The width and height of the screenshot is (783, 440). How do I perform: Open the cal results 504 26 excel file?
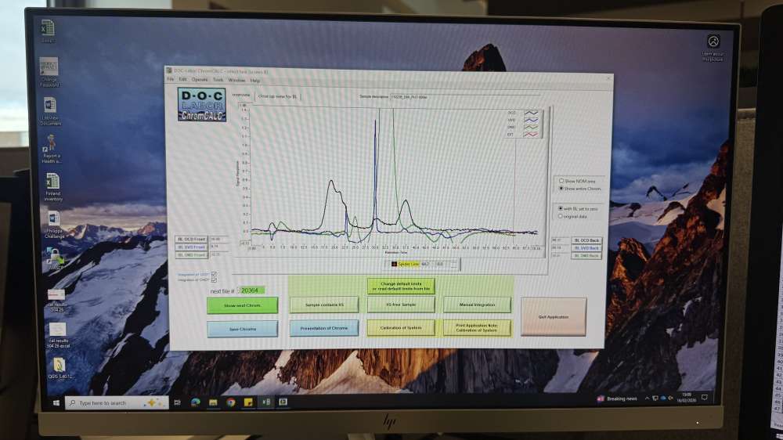coord(58,335)
